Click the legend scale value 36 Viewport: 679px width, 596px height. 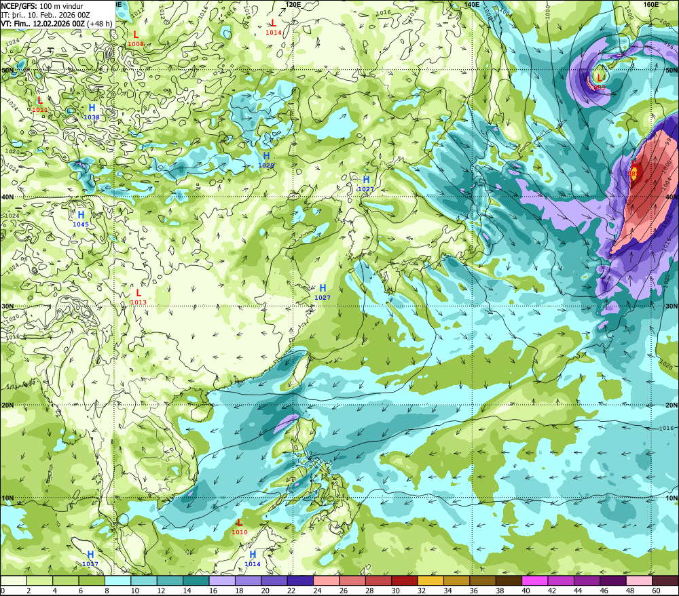[474, 591]
